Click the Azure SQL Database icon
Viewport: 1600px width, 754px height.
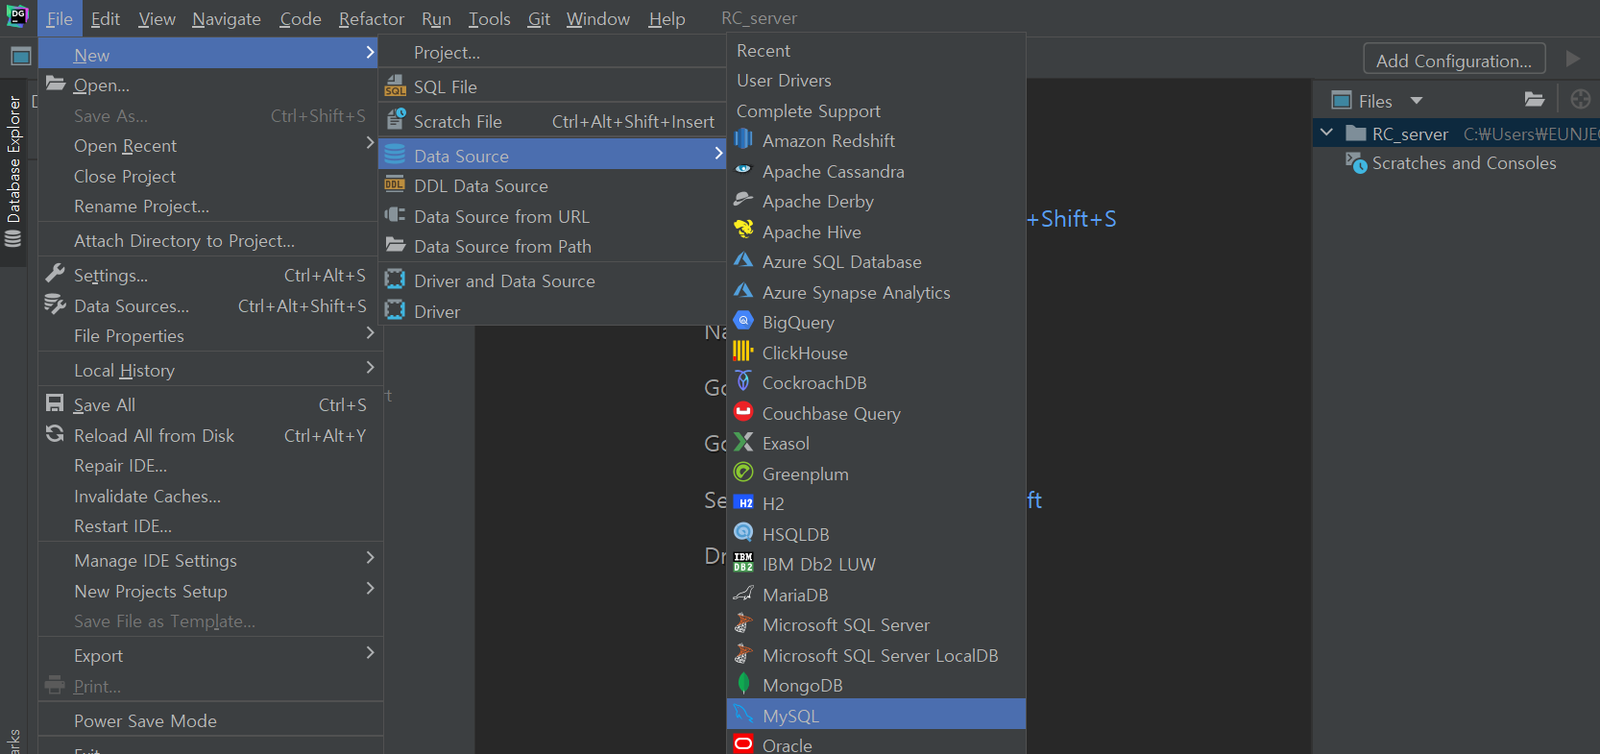[x=743, y=260]
